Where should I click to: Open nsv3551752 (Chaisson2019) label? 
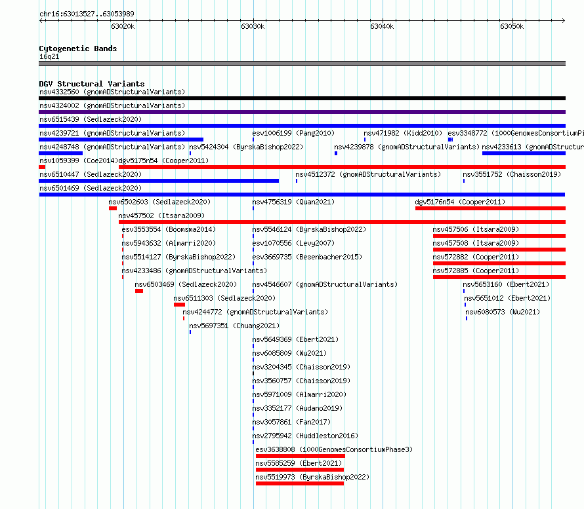[512, 174]
